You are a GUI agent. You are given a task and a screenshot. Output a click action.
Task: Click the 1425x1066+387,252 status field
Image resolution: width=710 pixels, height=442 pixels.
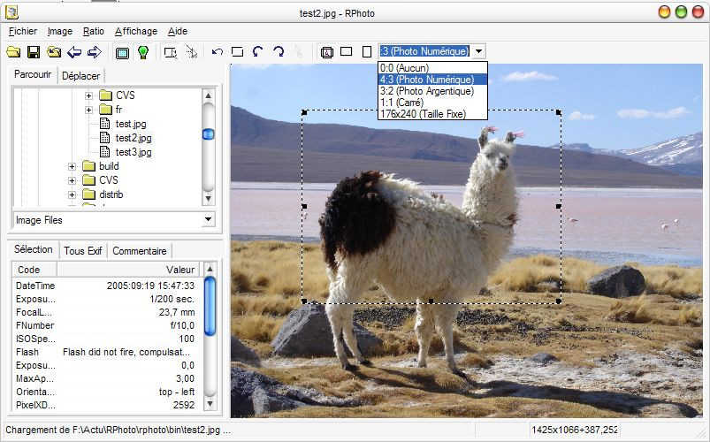[574, 430]
